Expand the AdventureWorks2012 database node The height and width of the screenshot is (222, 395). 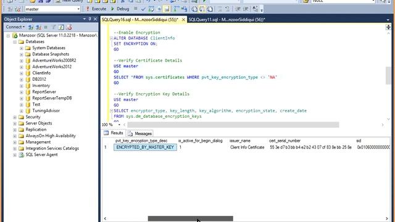[x=22, y=67]
